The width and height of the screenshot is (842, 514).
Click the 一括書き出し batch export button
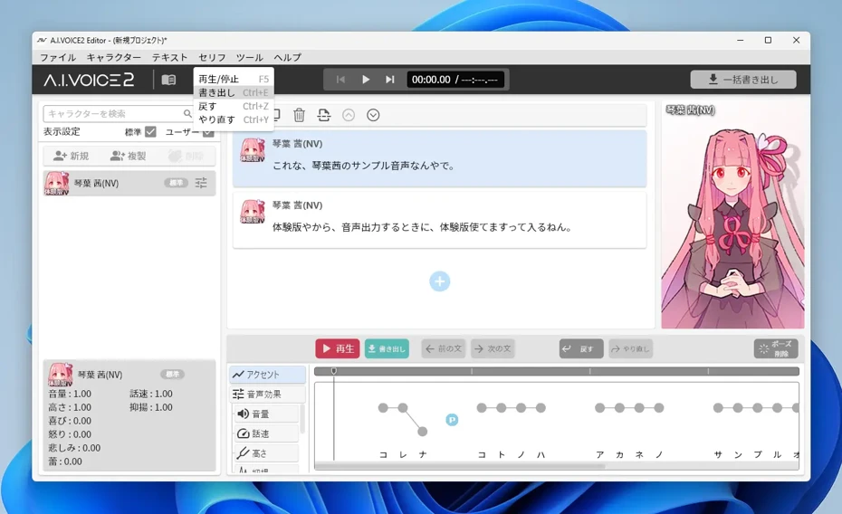(743, 80)
